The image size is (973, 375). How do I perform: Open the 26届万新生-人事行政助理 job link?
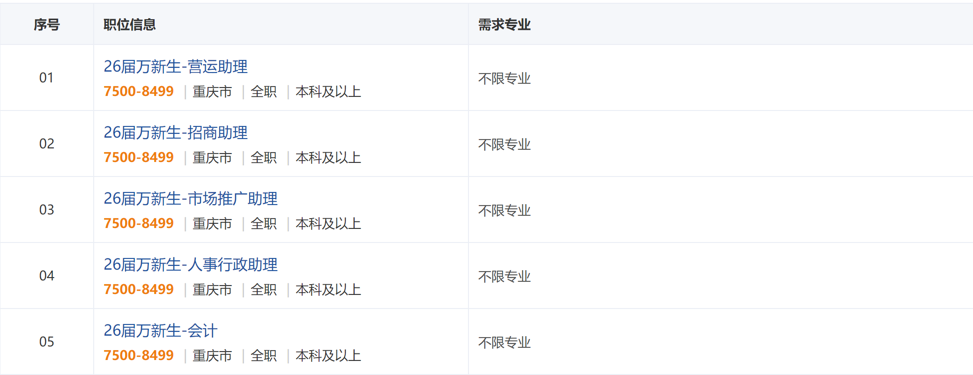click(190, 265)
